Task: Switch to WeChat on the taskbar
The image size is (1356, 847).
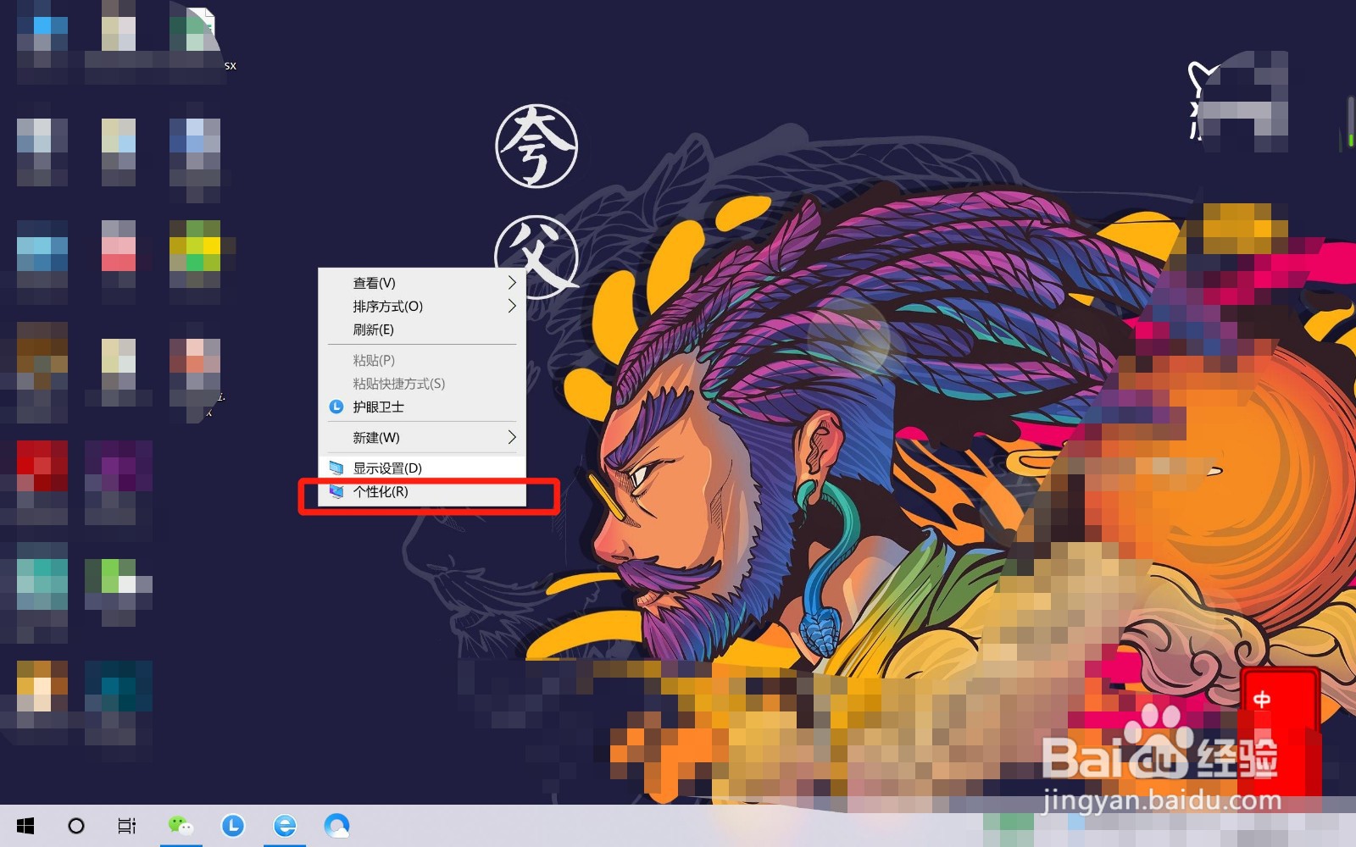Action: (x=181, y=826)
